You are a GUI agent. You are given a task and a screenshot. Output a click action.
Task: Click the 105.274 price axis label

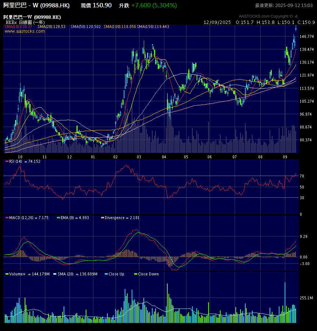tap(307, 101)
